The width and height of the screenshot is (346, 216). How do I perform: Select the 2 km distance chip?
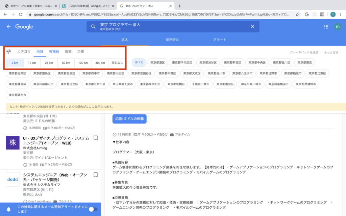click(14, 62)
